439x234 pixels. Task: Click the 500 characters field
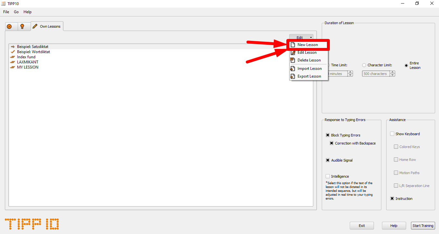click(x=376, y=74)
